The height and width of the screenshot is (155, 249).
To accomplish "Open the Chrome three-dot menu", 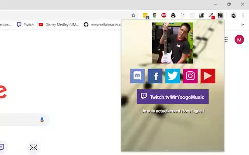I will [x=243, y=15].
